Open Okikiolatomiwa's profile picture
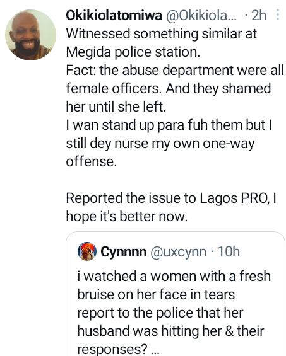This screenshot has height=356, width=286. point(31,35)
